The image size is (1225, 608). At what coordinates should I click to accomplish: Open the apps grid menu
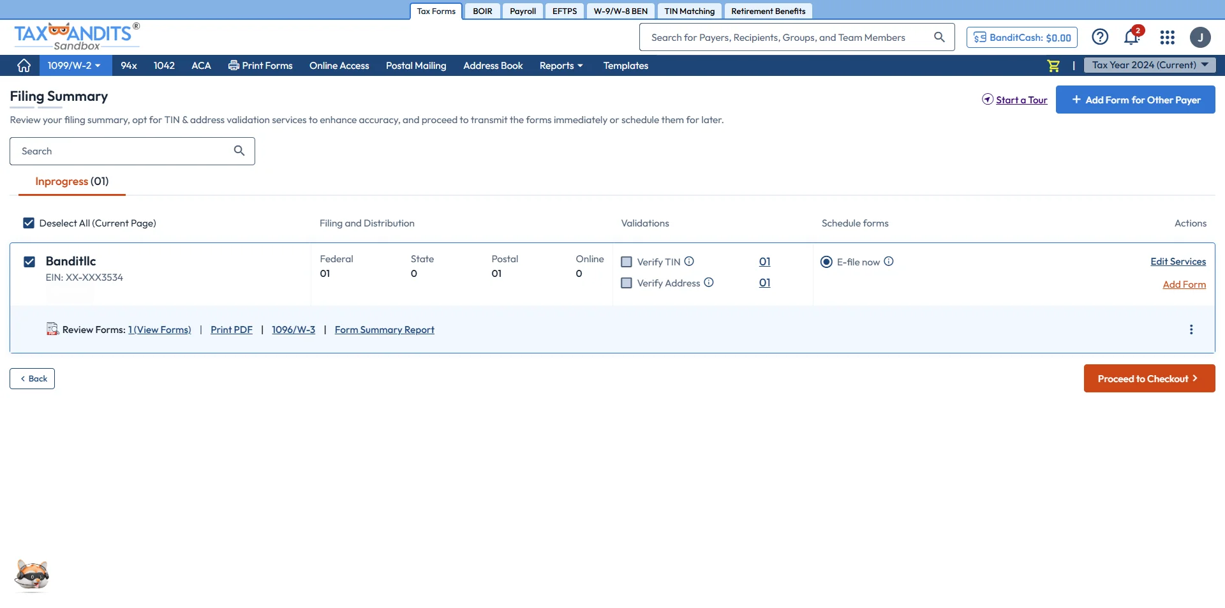tap(1167, 38)
